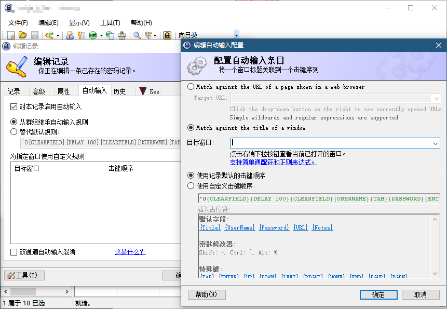Click the 取消 button
Screen dimensions: 447x309
(x=421, y=295)
